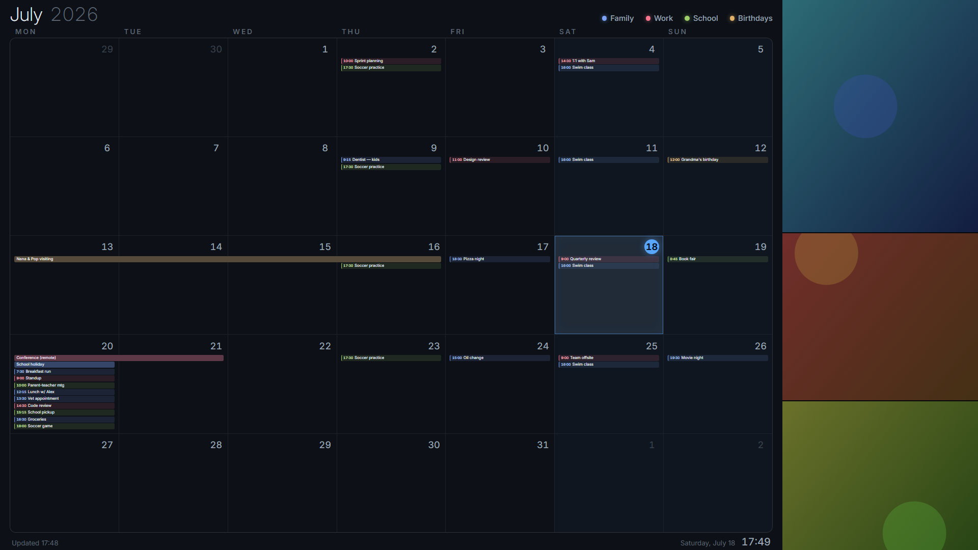
Task: Open Swim class event on July 25
Action: click(609, 365)
